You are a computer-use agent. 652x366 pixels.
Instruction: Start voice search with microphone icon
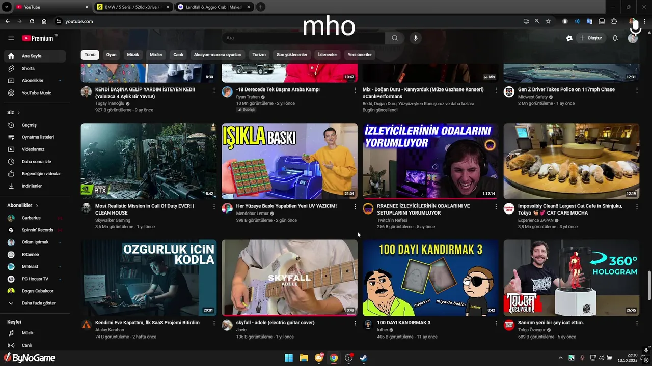416,38
